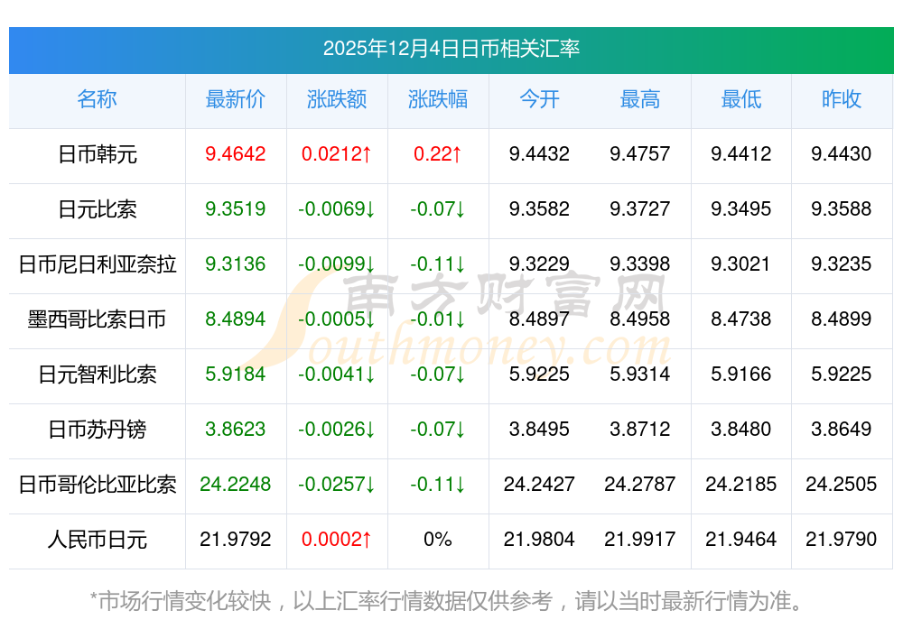Click the 墨西哥比索日币 pair name
The height and width of the screenshot is (629, 903).
[97, 319]
